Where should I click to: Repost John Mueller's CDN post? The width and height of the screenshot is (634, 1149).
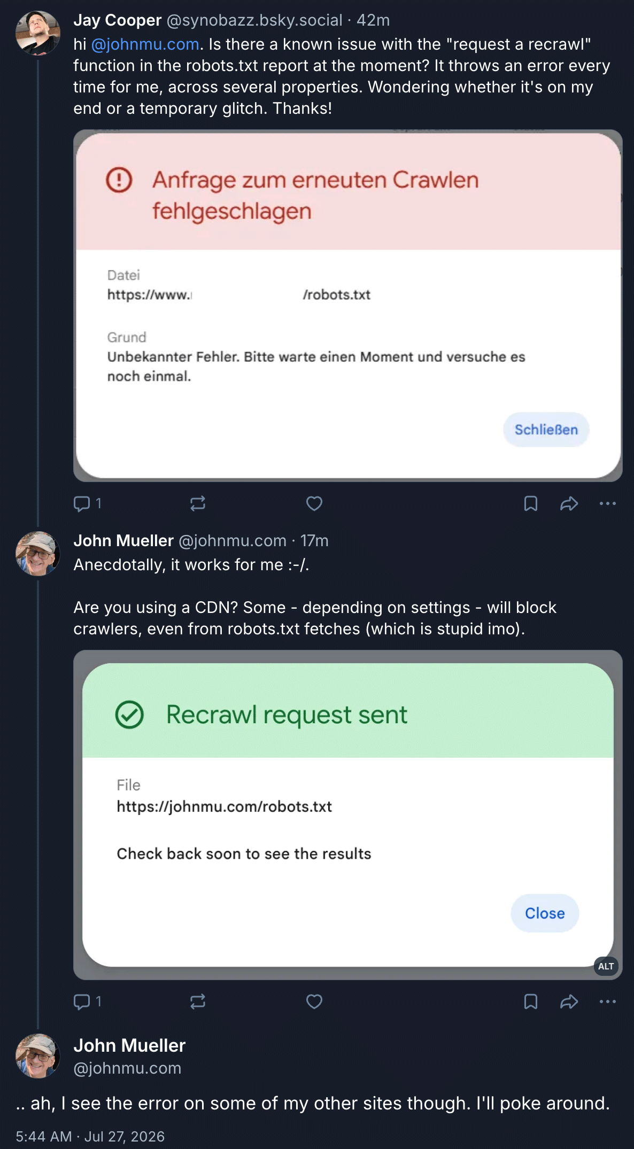tap(198, 1002)
